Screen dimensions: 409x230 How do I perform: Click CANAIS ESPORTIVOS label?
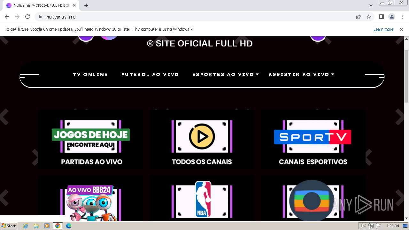tap(313, 162)
